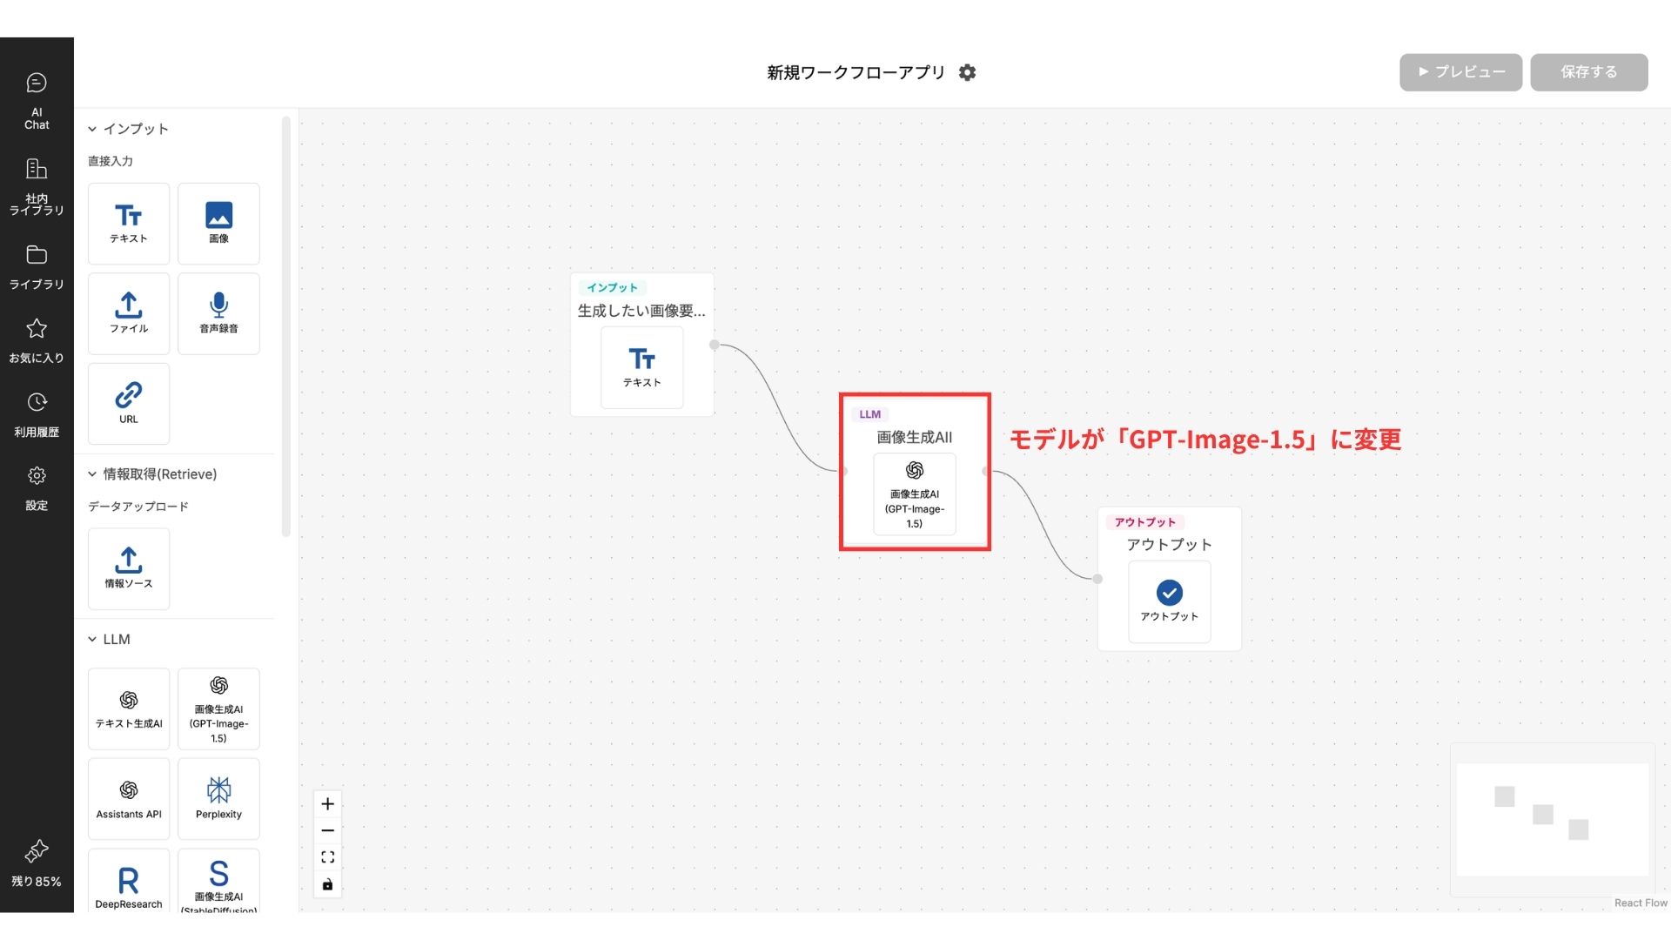The width and height of the screenshot is (1671, 940).
Task: Collapse the インプット section
Action: coord(92,129)
